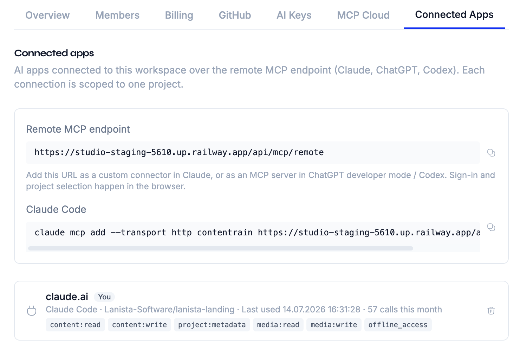Click the content:write scope tag

click(139, 325)
